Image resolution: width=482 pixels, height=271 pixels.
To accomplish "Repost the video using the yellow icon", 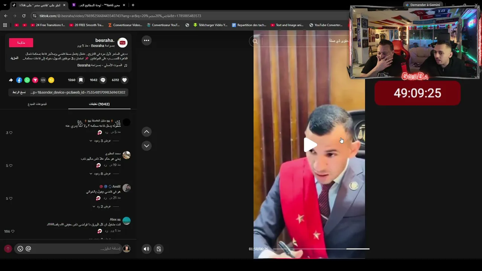I will (51, 80).
